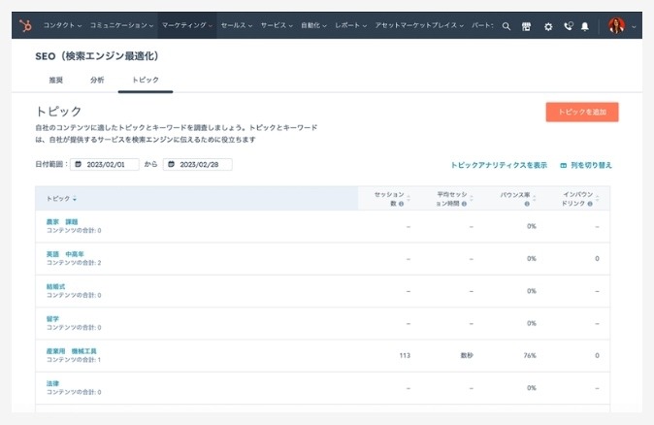
Task: Select the トピック tab
Action: [146, 81]
